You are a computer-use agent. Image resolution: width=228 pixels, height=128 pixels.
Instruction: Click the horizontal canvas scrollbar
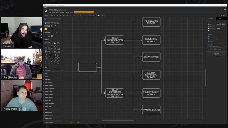coord(118,120)
